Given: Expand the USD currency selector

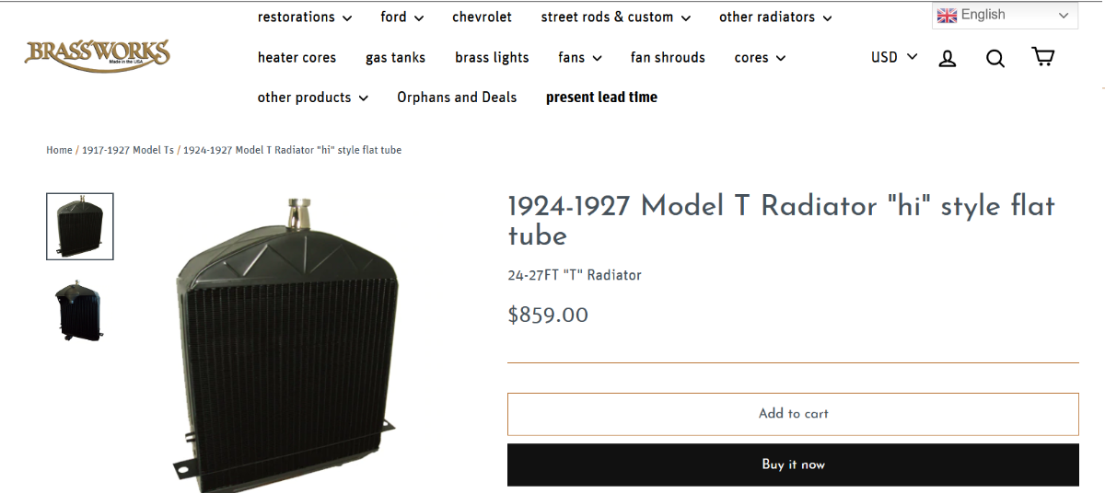Looking at the screenshot, I should pyautogui.click(x=893, y=57).
